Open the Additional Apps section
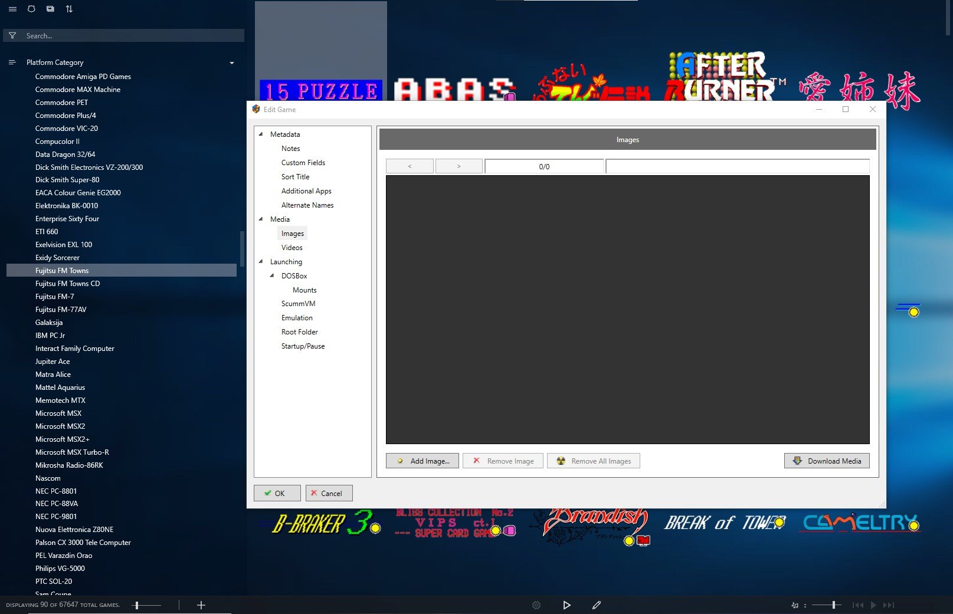 click(306, 191)
